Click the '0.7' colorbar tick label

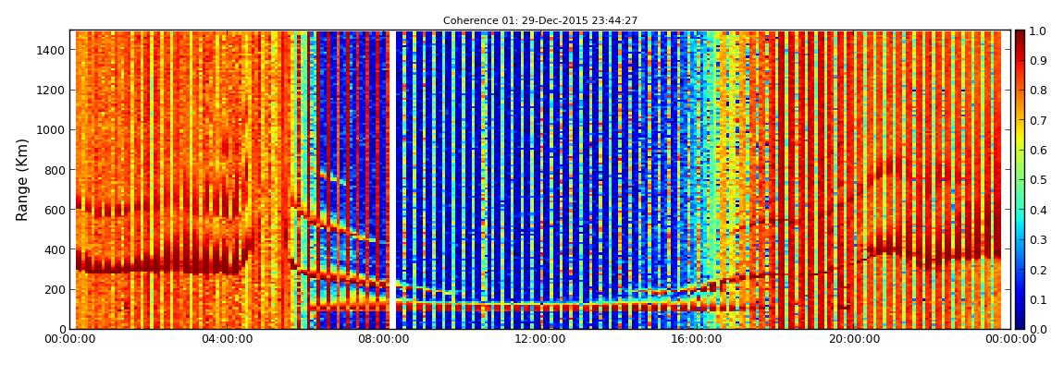coord(1038,121)
